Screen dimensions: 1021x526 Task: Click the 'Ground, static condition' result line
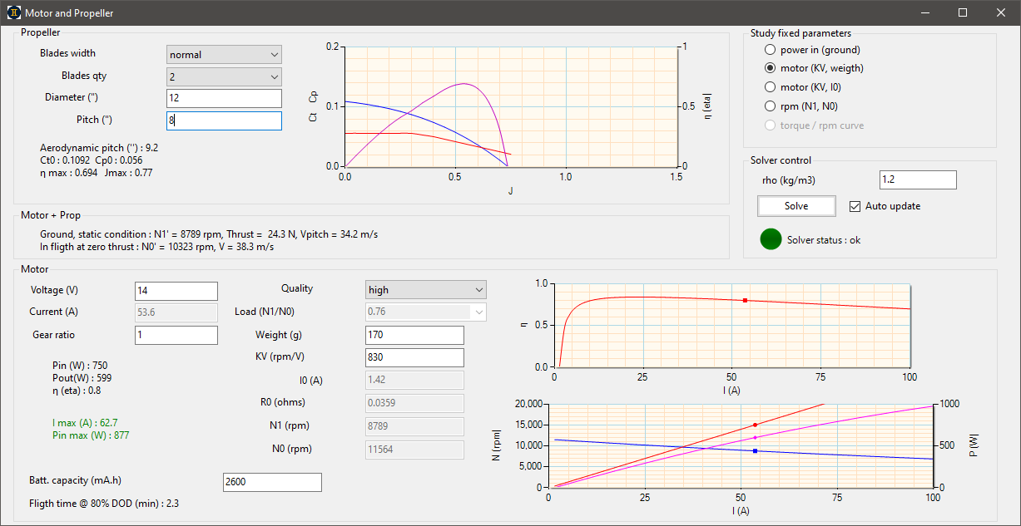209,234
